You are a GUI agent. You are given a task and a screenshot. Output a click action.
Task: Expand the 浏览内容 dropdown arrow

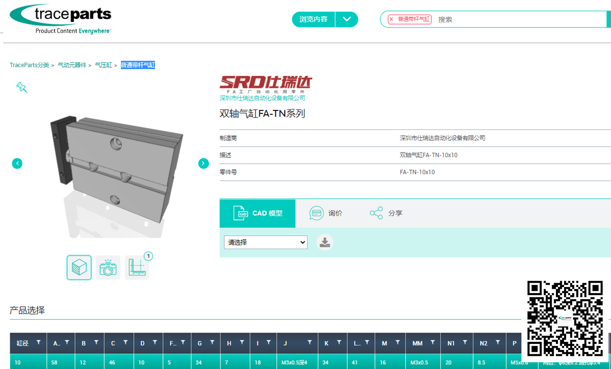pyautogui.click(x=347, y=19)
